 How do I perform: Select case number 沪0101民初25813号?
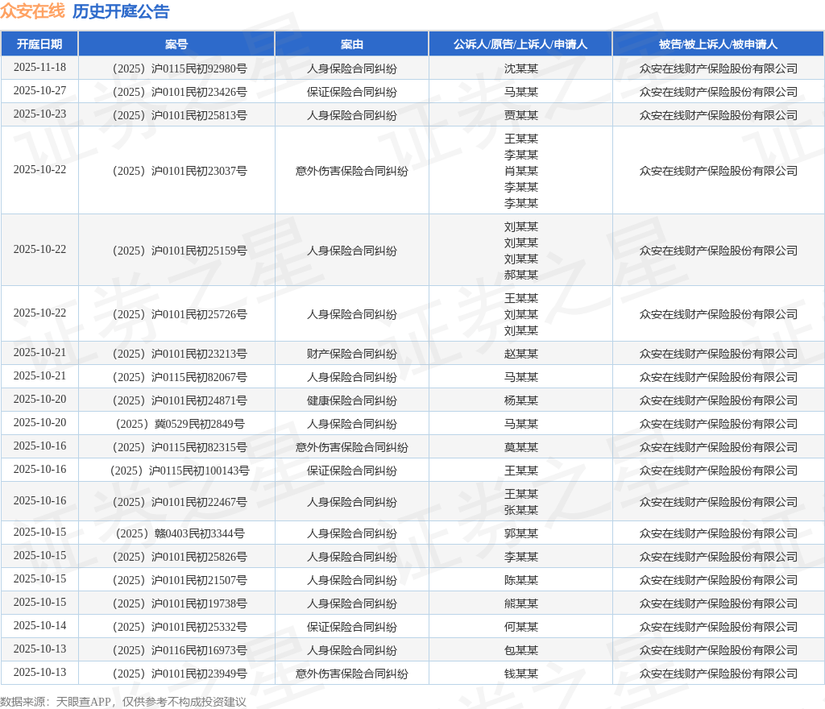pos(199,115)
